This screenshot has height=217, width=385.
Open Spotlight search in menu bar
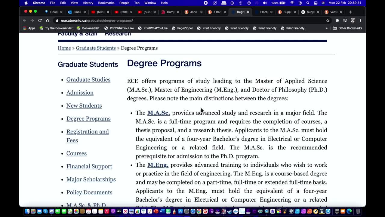pos(308,3)
